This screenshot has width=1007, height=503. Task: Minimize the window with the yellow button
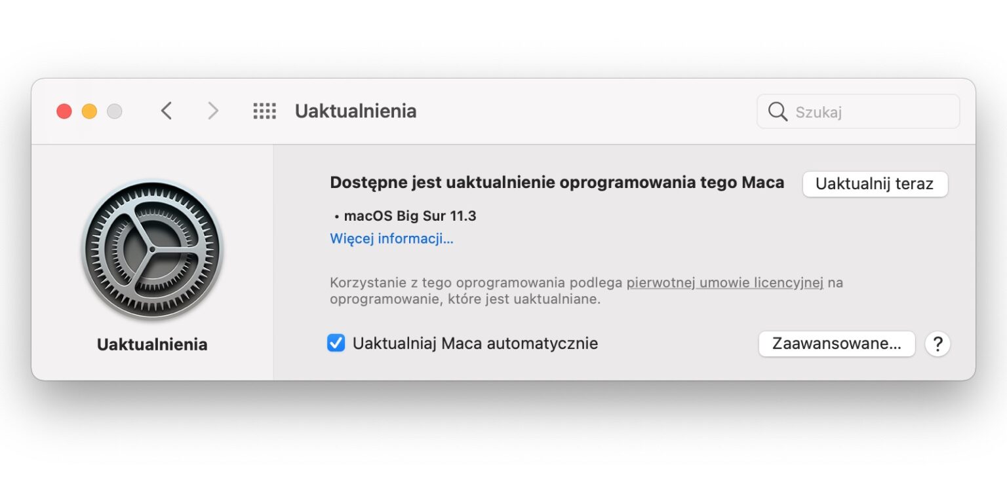(89, 111)
